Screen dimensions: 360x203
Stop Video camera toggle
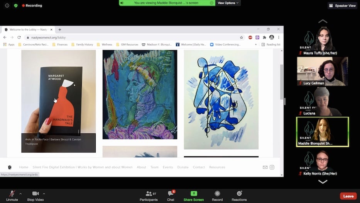(35, 196)
